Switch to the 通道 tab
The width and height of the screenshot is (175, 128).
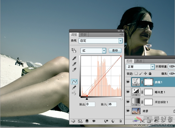[x=139, y=61]
